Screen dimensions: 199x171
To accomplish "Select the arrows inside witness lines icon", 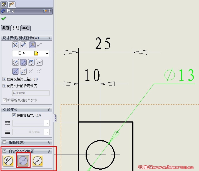I will pos(24,45).
